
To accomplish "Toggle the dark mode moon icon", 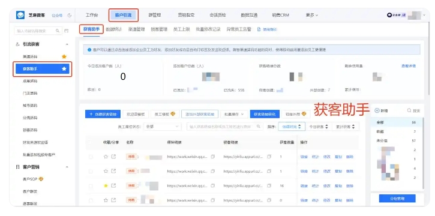I will coord(70,15).
